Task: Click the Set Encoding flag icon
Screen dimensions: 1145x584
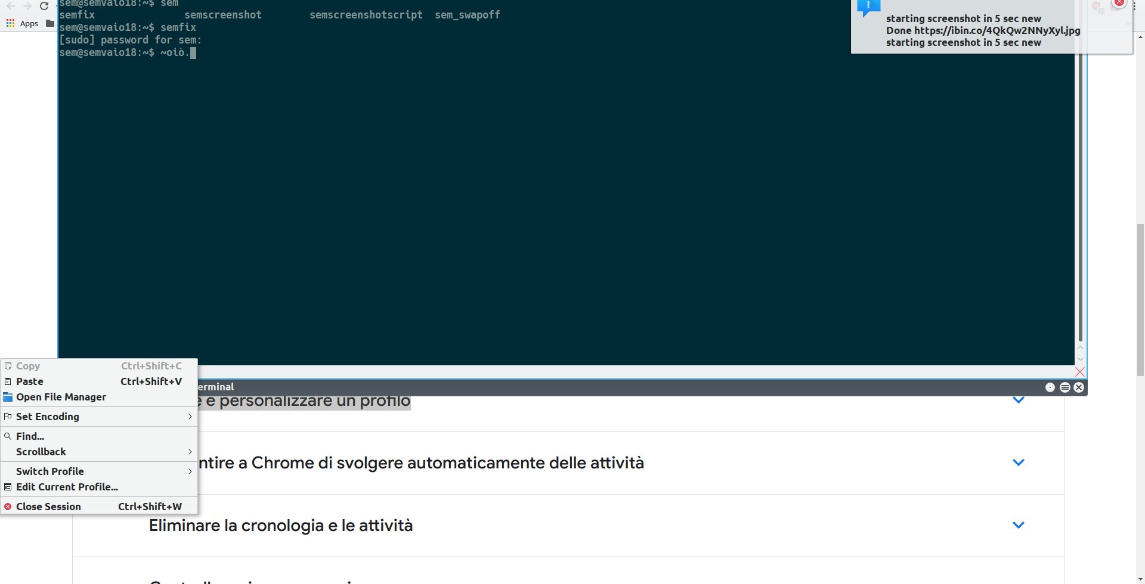Action: click(x=8, y=417)
